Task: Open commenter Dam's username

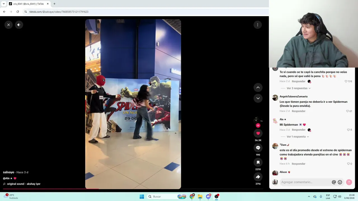Action: [284, 145]
